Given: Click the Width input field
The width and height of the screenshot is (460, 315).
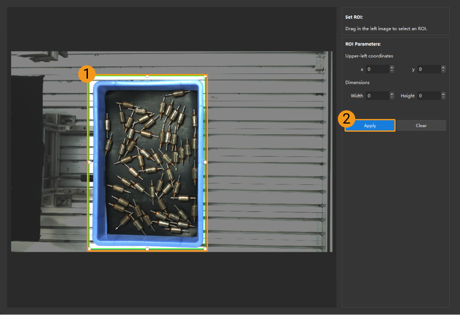Looking at the screenshot, I should pyautogui.click(x=377, y=95).
